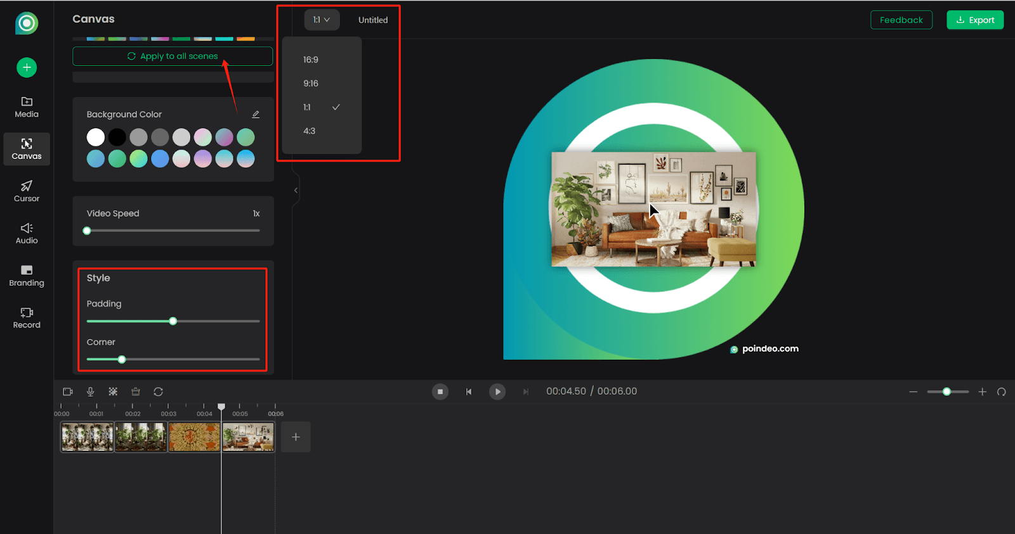The height and width of the screenshot is (534, 1015).
Task: Click the living room image on canvas
Action: click(653, 209)
